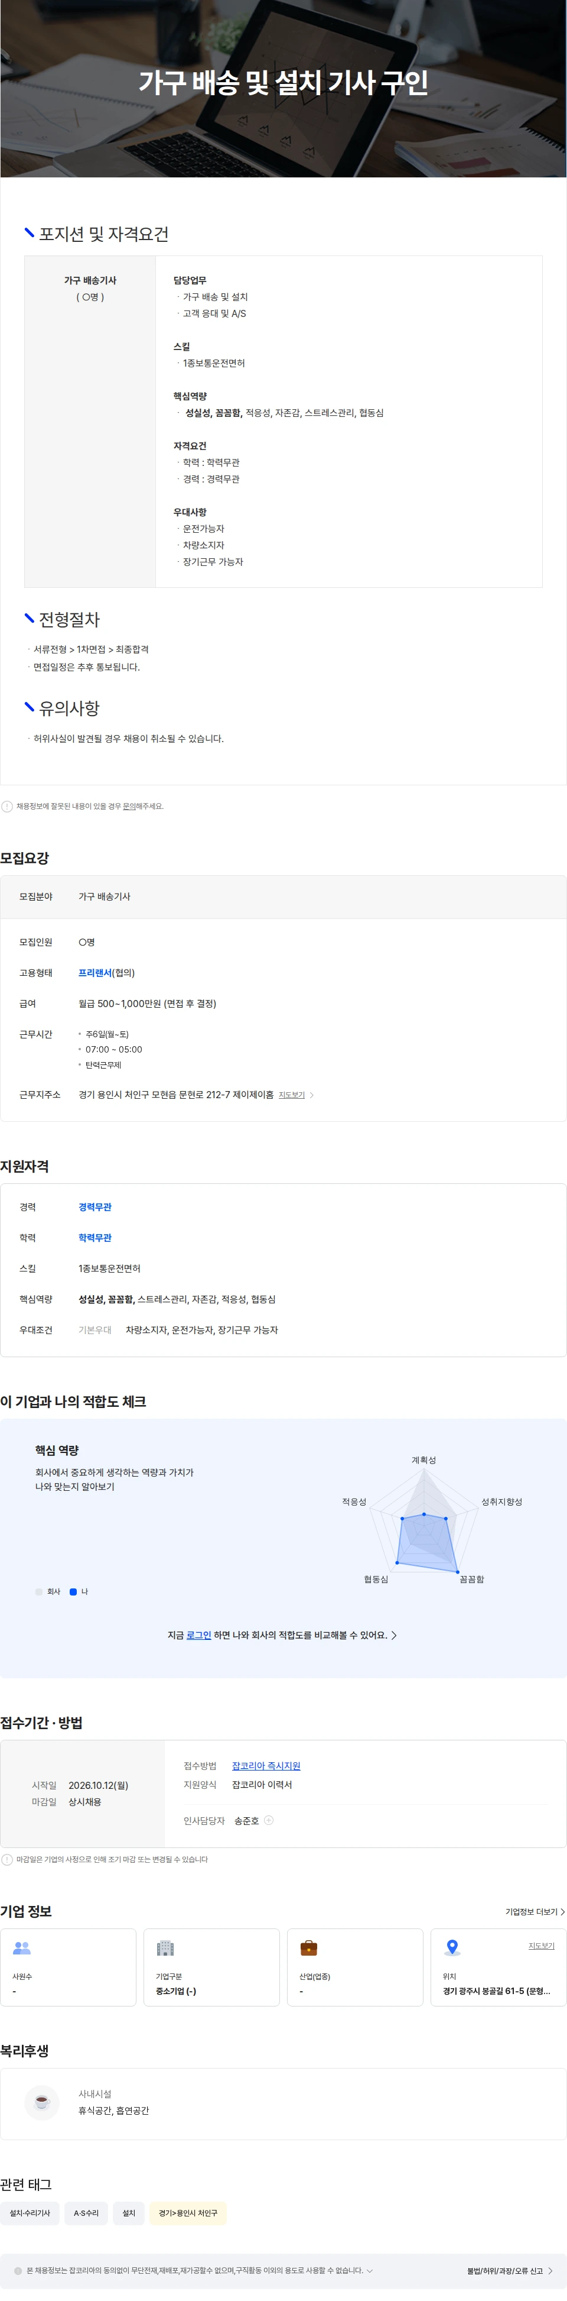The width and height of the screenshot is (567, 2301).
Task: Click the 꼼꼼함 label on the radar chart
Action: [471, 1580]
